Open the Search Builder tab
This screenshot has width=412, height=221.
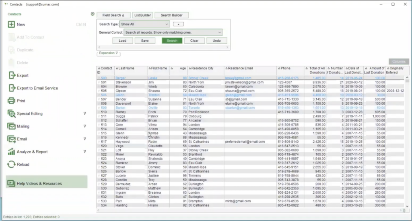(x=171, y=15)
